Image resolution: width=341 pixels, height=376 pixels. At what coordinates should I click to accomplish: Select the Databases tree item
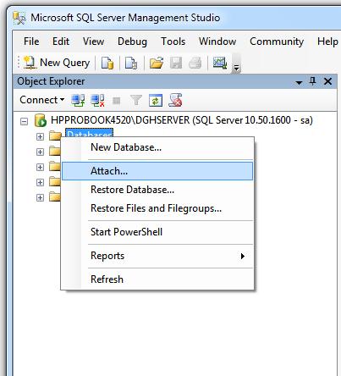(x=89, y=133)
